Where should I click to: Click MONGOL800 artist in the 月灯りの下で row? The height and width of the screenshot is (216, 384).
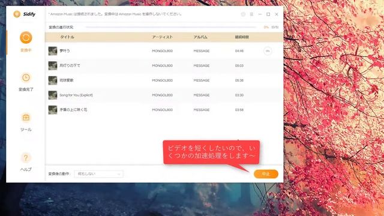click(x=163, y=65)
